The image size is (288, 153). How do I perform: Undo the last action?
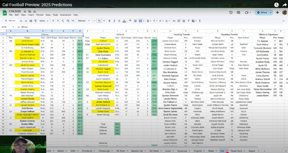pyautogui.click(x=21, y=21)
